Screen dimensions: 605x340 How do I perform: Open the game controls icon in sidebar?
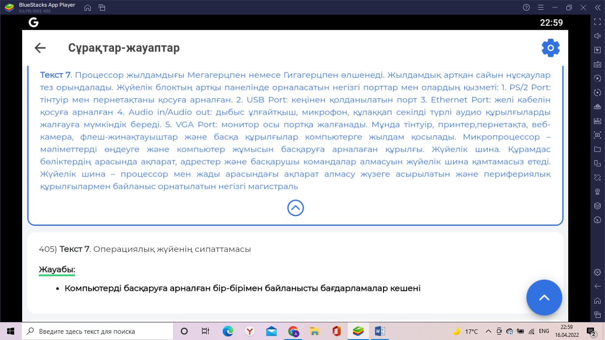(597, 107)
